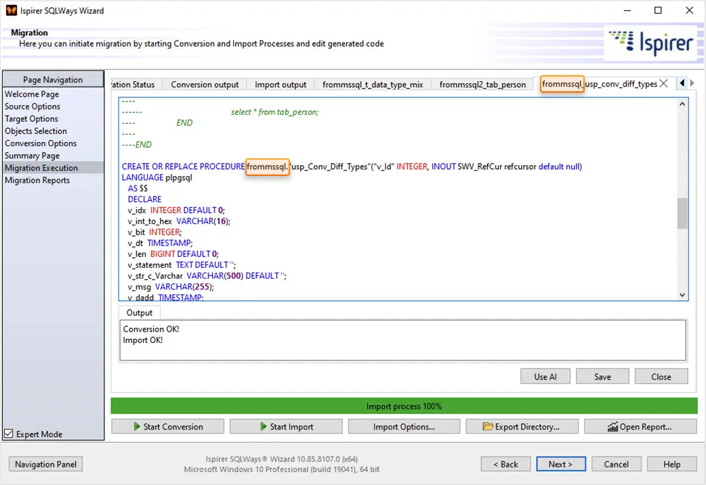Viewport: 706px width, 485px height.
Task: Maximize the SQLWays Wizard window
Action: (658, 10)
